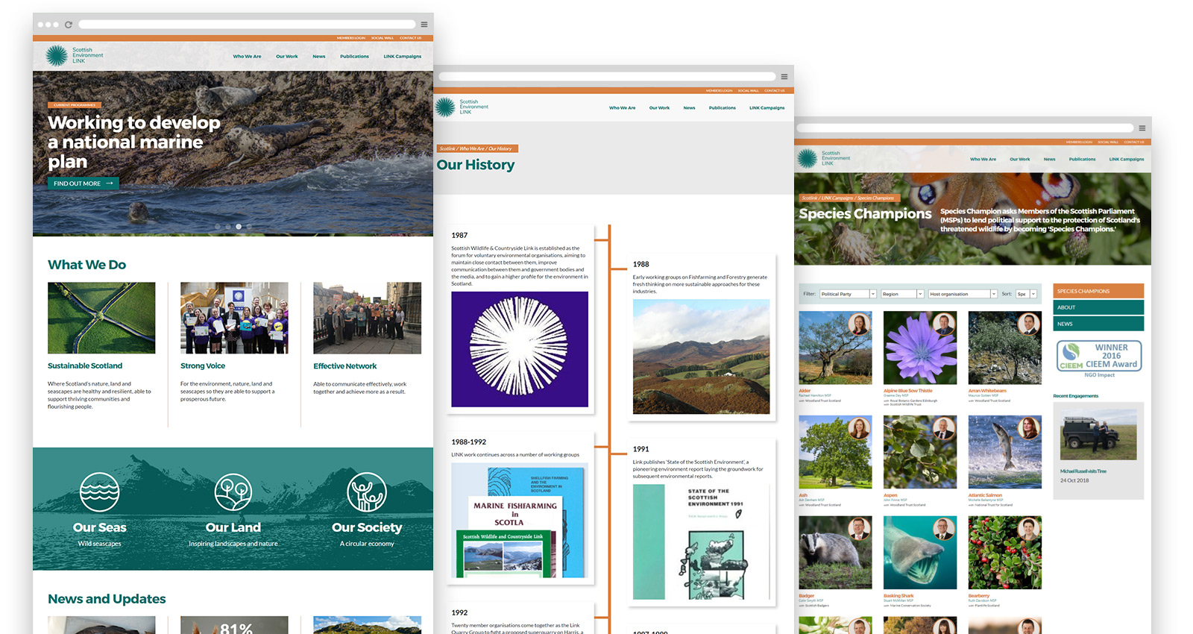
Task: Click the MSP portrait on the Arran Whitebeam card
Action: click(x=1029, y=324)
